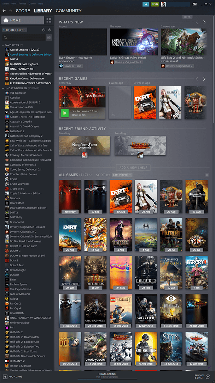Open the Friends menu

(22, 4)
